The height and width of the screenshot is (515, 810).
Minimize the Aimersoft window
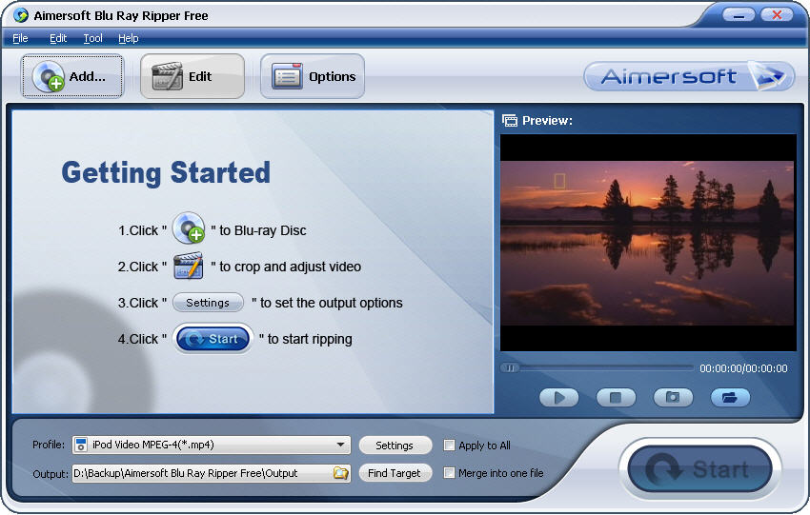click(x=739, y=14)
